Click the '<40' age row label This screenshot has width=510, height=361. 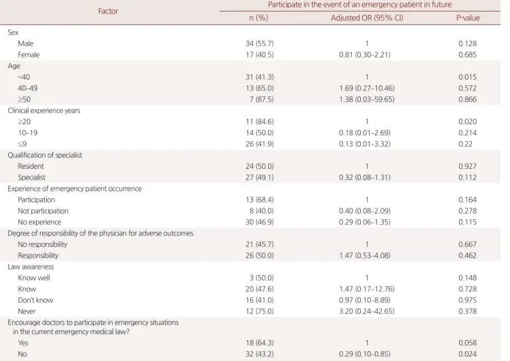click(x=24, y=77)
